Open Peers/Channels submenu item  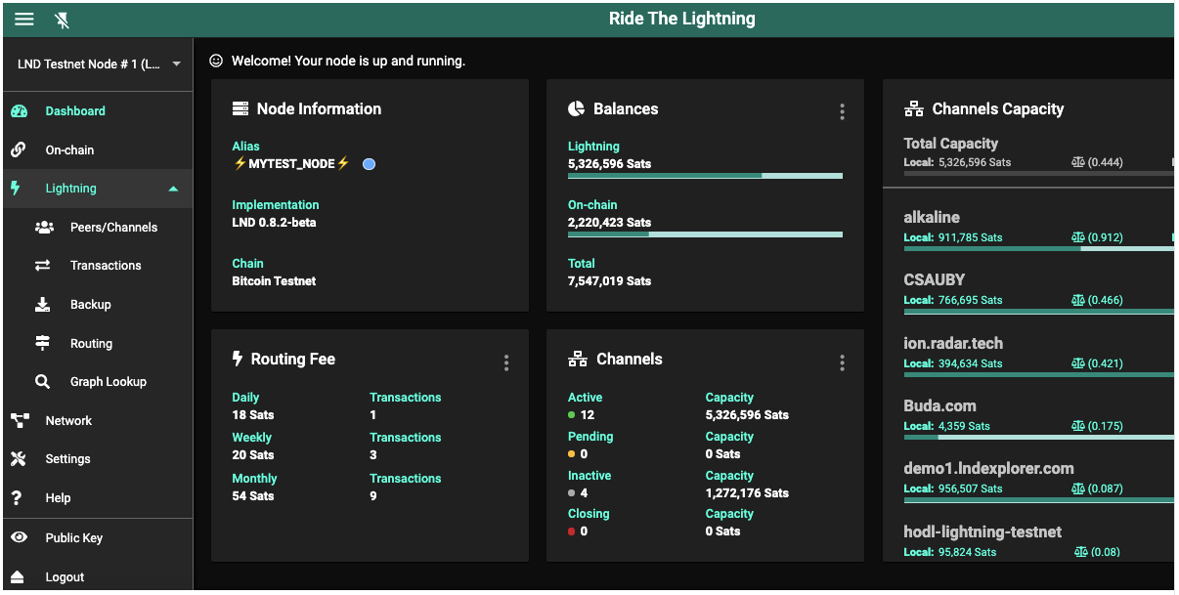point(97,227)
